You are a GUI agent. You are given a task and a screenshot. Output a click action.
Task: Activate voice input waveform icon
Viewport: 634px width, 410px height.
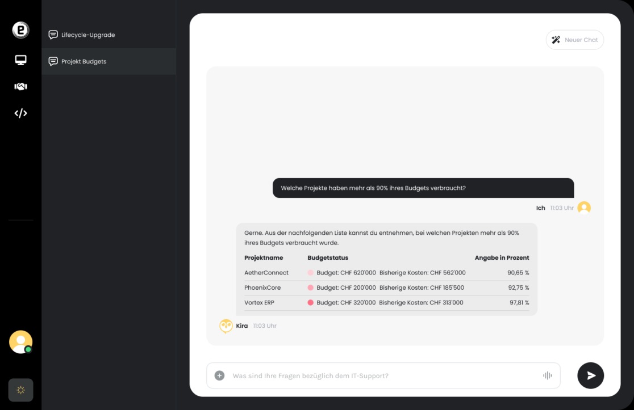547,376
